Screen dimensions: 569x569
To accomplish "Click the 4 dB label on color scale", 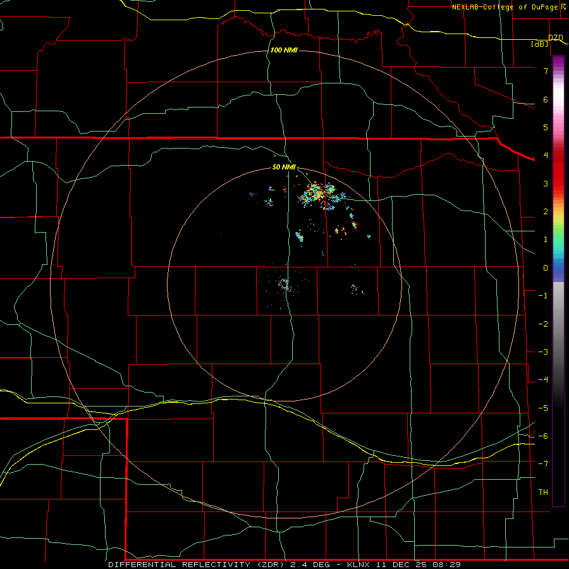I will (545, 156).
